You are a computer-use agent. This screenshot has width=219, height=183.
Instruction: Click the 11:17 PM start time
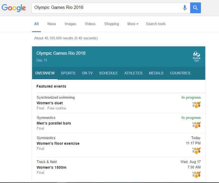point(193,143)
